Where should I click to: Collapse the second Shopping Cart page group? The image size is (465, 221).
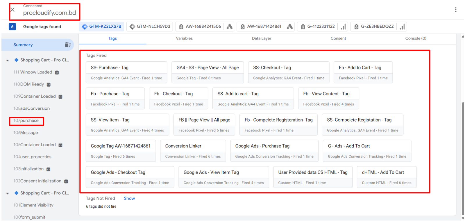tap(8, 193)
